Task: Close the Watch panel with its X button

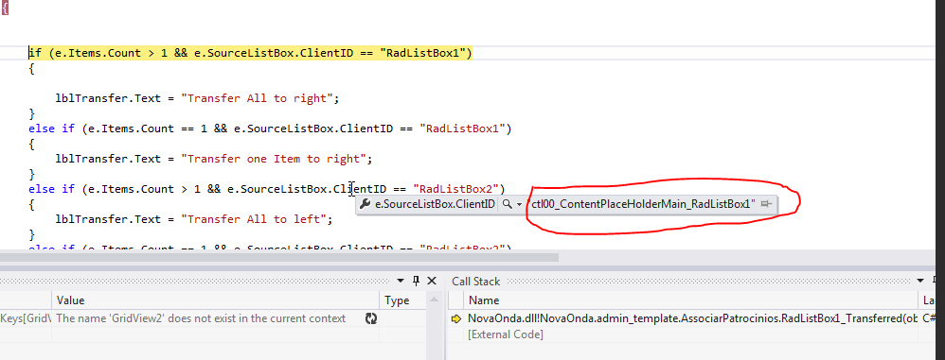Action: click(x=432, y=281)
